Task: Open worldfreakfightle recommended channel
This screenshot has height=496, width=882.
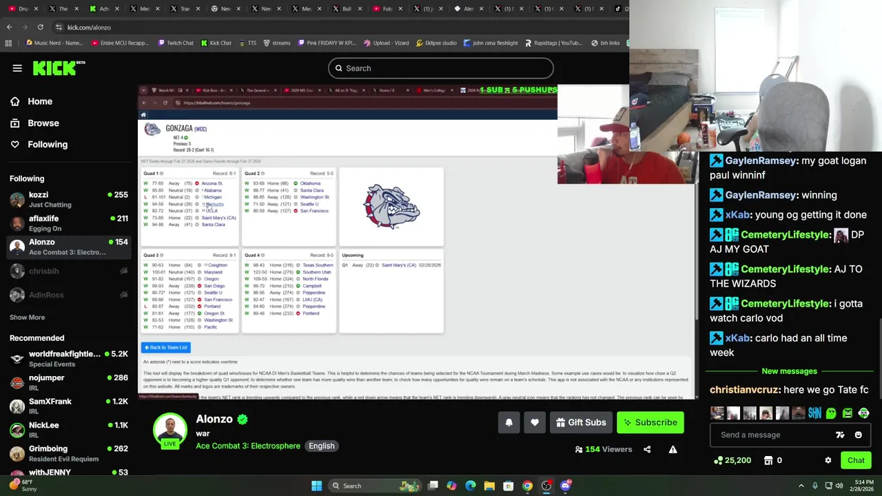Action: tap(69, 358)
